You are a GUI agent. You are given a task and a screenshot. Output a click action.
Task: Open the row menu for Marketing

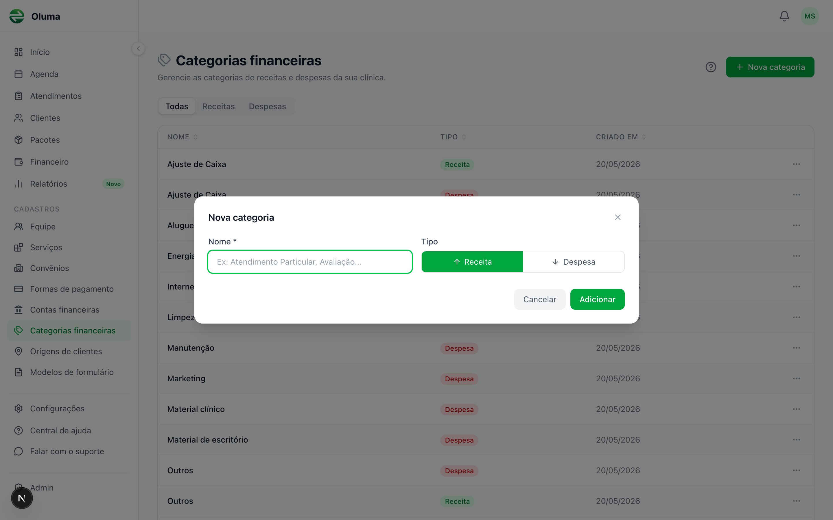[796, 378]
